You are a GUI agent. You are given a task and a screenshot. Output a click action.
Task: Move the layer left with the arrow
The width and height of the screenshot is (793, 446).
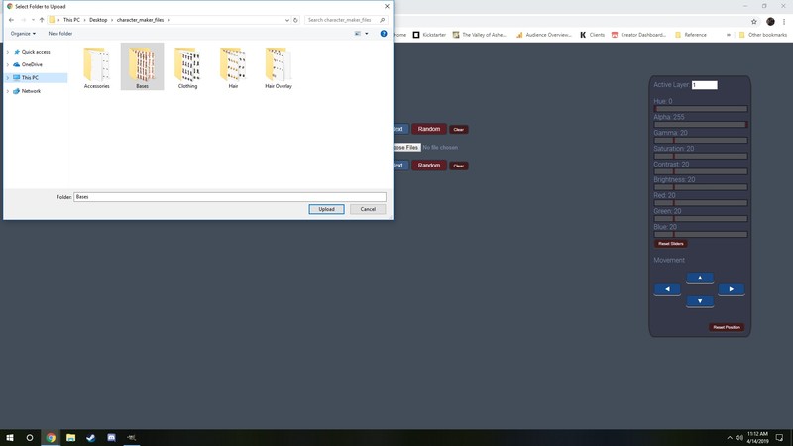pyautogui.click(x=667, y=289)
